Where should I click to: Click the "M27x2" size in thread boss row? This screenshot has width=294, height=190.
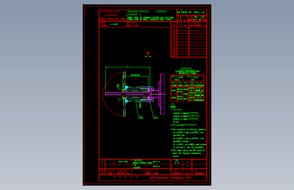pyautogui.click(x=157, y=162)
